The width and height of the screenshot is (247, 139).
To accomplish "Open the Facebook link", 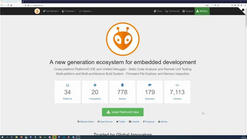I will (x=149, y=122).
